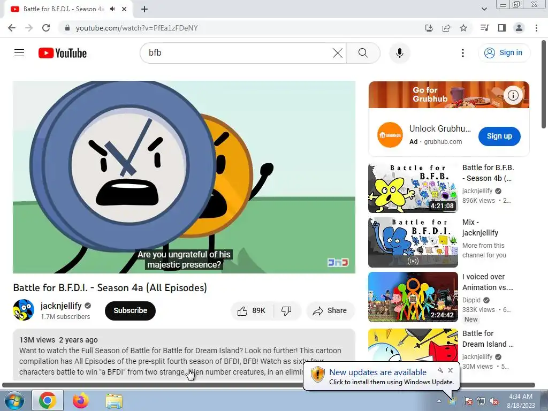Click the magnifying glass search button
The image size is (548, 411).
(x=363, y=53)
